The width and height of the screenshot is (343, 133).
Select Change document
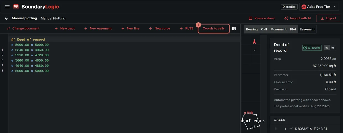click(23, 28)
